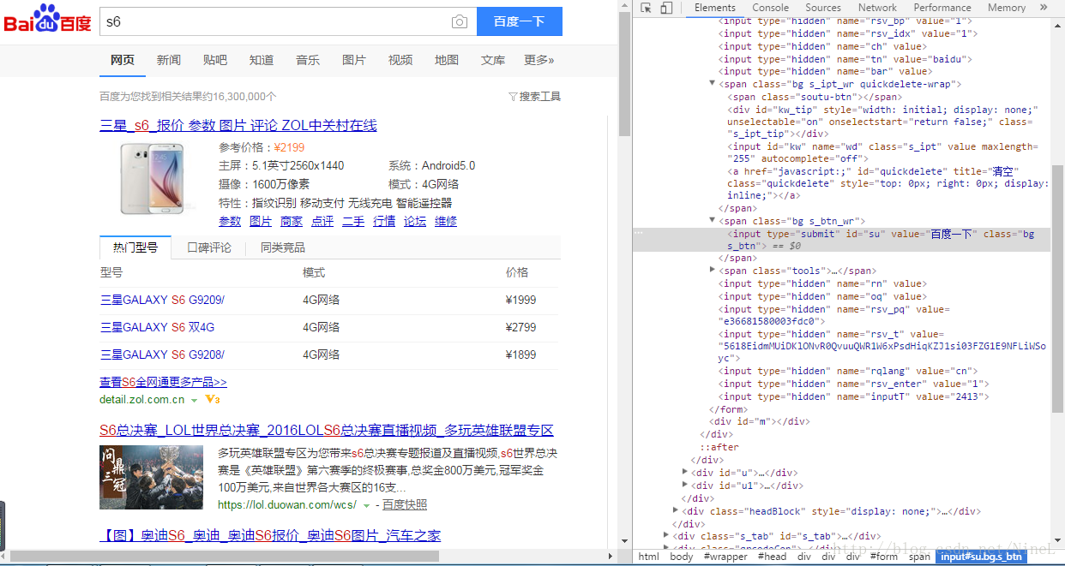Viewport: 1065px width, 566px height.
Task: Click the V3 badge after detail.zol.com.cn
Action: pyautogui.click(x=213, y=400)
